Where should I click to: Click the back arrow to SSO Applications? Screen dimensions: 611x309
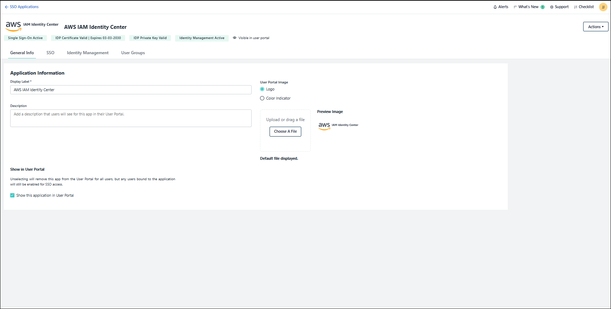coord(6,7)
